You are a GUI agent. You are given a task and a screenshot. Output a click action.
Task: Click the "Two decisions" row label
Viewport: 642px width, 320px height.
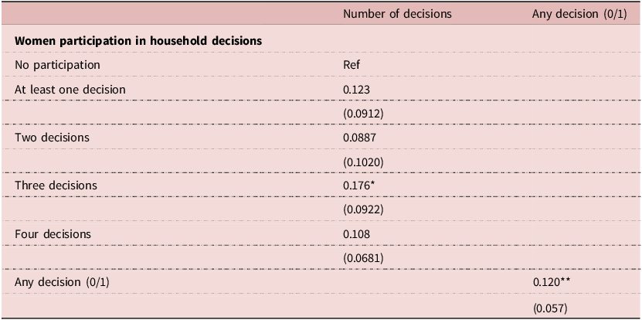pyautogui.click(x=52, y=137)
